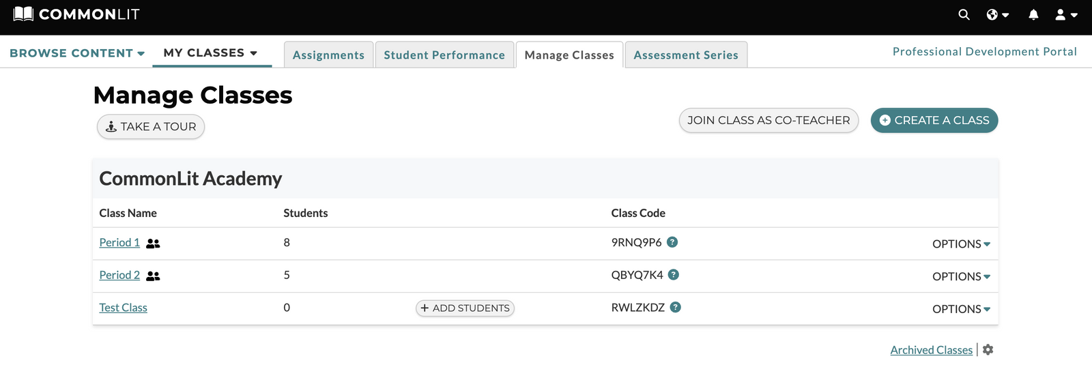1092x380 pixels.
Task: Click the Take a Tour button
Action: (151, 127)
